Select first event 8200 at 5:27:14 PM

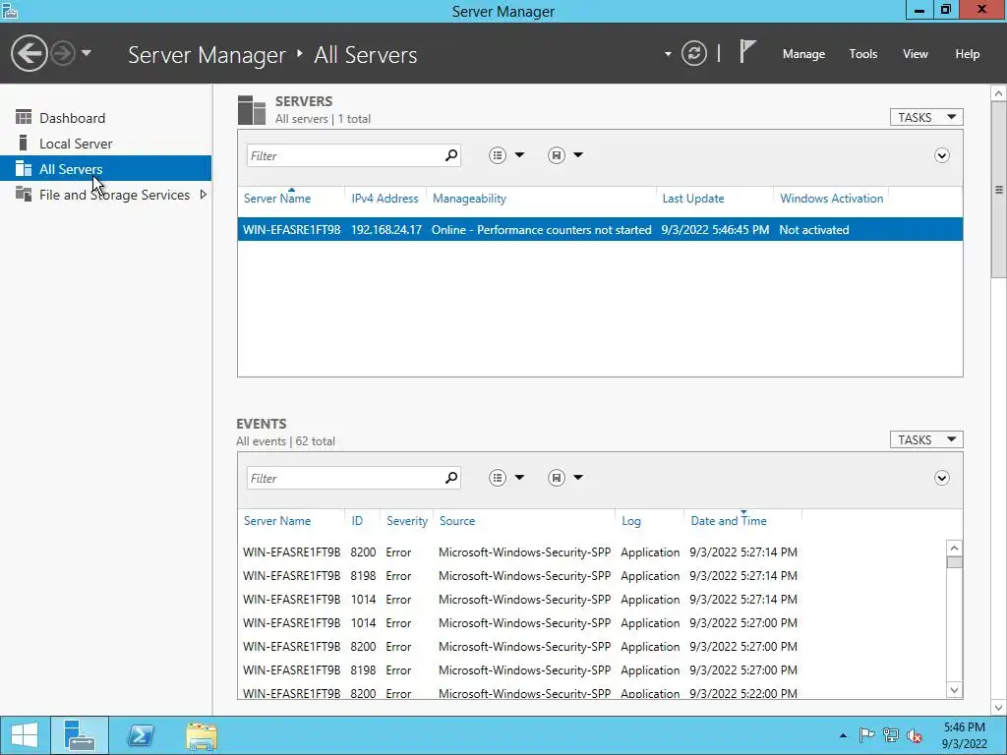[591, 552]
